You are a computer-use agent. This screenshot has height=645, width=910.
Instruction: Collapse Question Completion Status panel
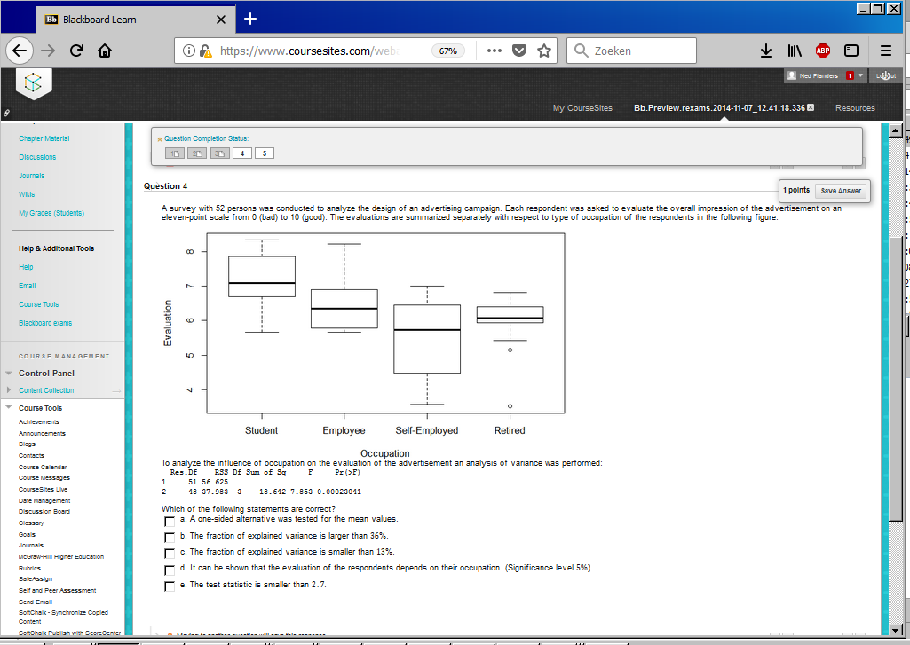160,139
